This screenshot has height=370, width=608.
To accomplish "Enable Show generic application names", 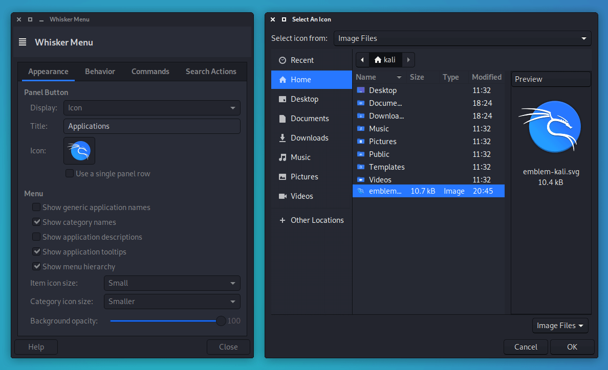I will (36, 207).
